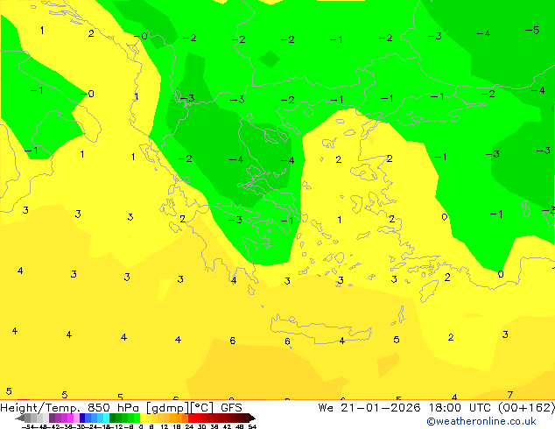
Task: Click the "We 21-01-2026" date text
Action: coord(369,407)
